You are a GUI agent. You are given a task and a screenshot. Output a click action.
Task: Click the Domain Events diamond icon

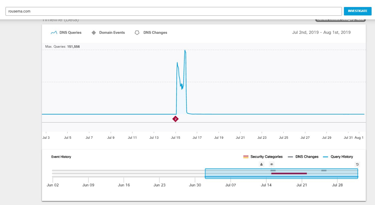click(94, 33)
